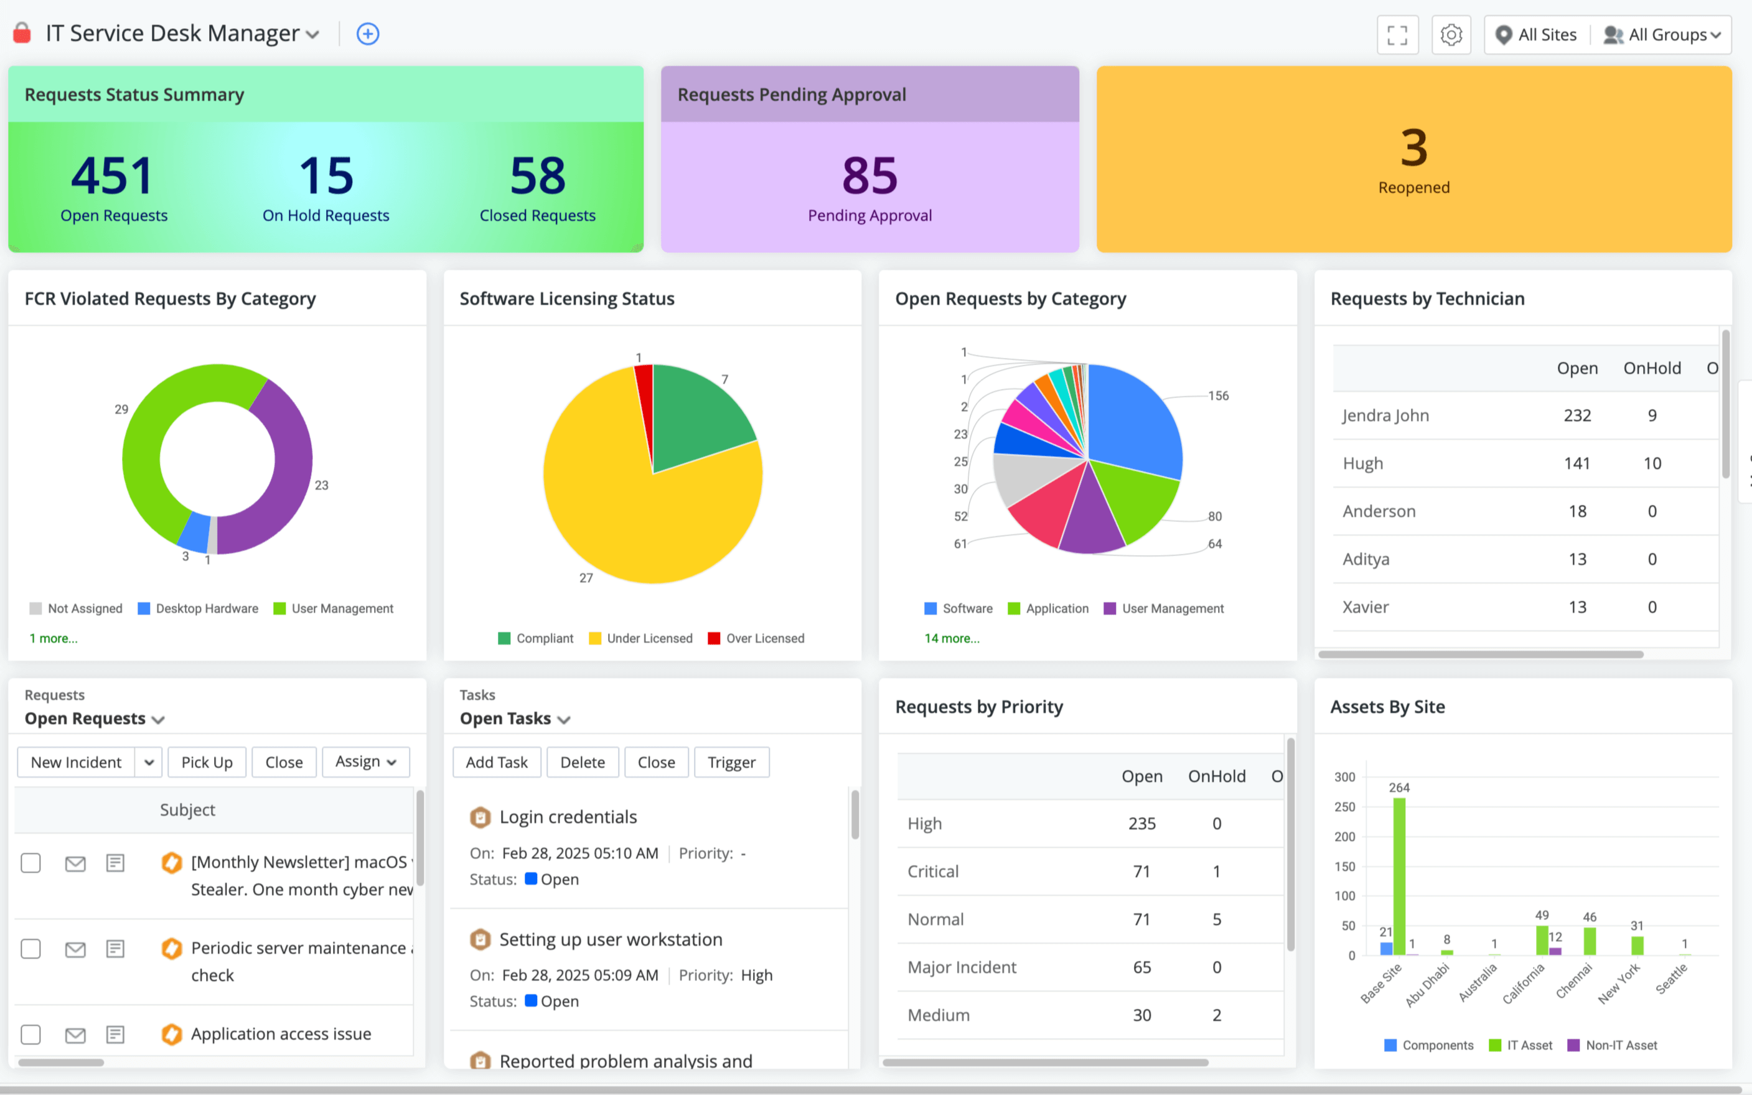Check the Periodic server maintenance row checkbox
This screenshot has width=1752, height=1095.
coord(30,949)
